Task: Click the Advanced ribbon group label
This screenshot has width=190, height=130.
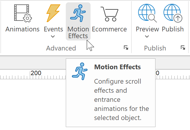Action: click(61, 48)
